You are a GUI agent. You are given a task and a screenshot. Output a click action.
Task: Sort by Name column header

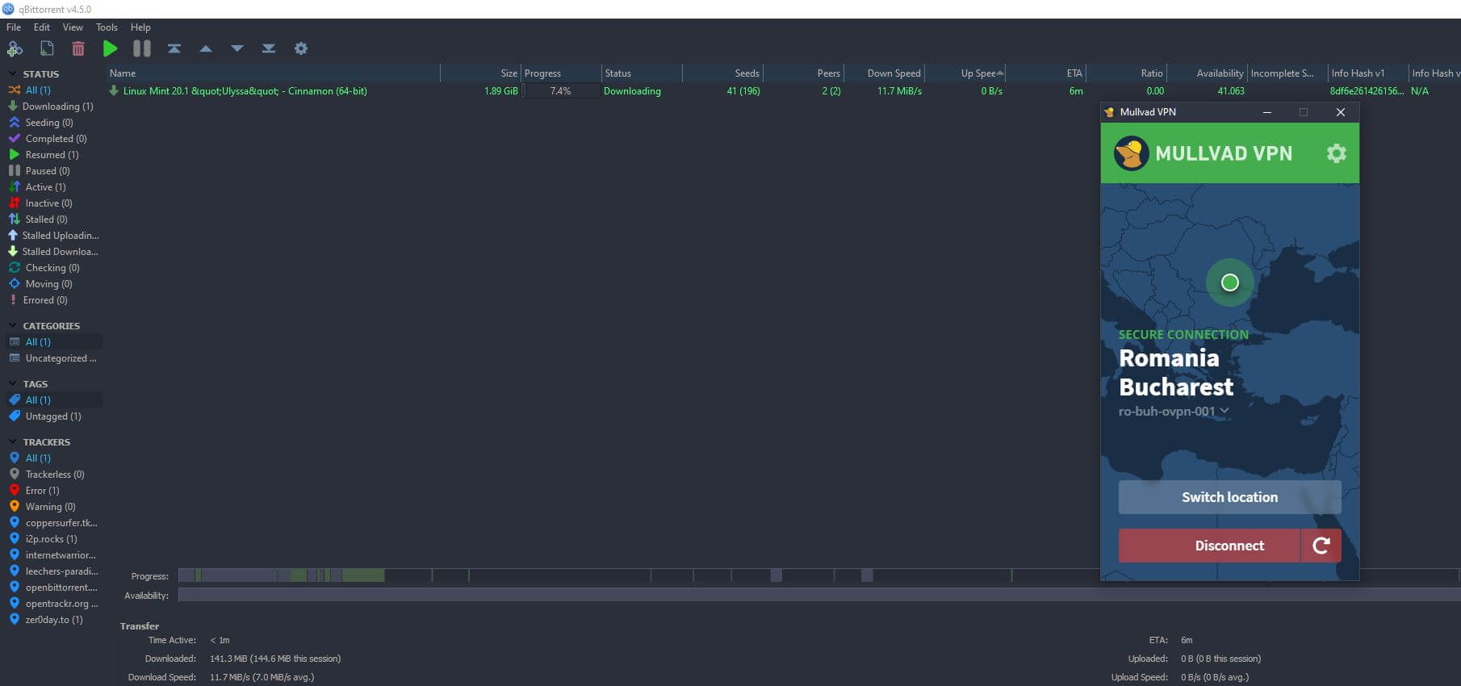(273, 73)
